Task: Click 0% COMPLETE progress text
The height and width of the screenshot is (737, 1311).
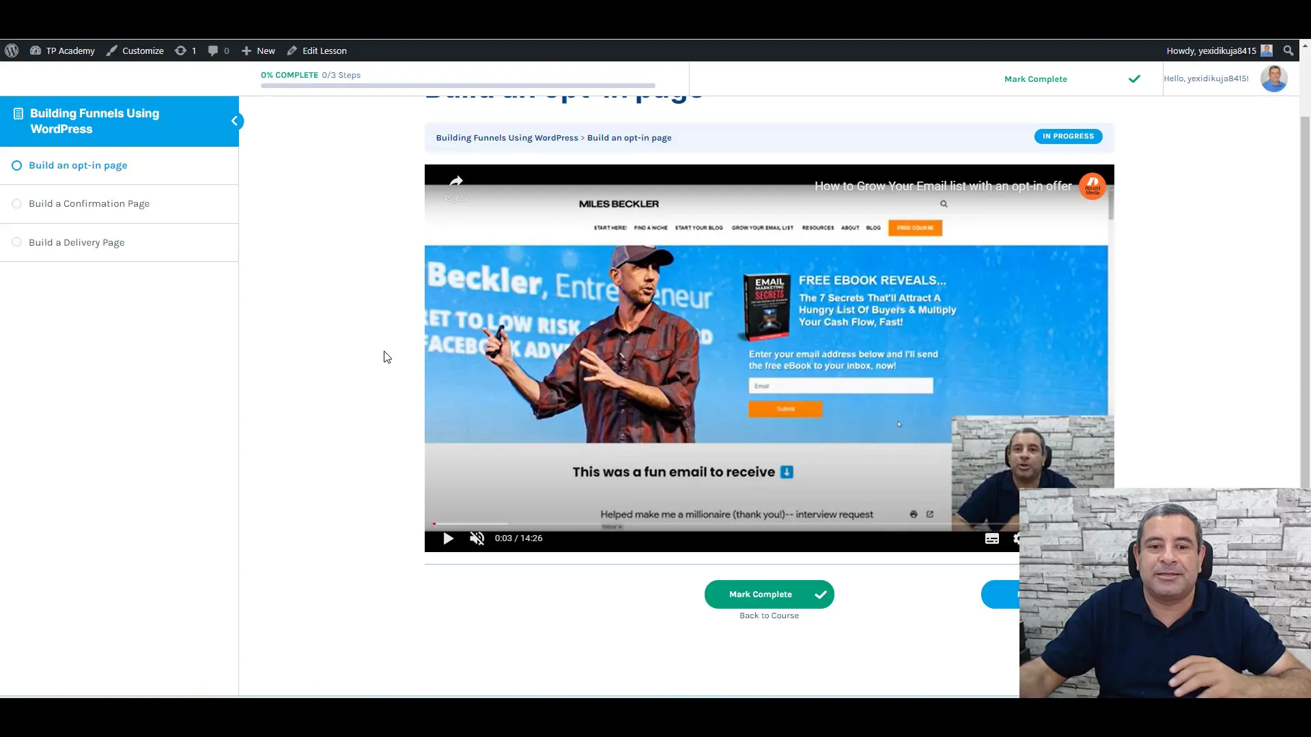Action: [290, 75]
